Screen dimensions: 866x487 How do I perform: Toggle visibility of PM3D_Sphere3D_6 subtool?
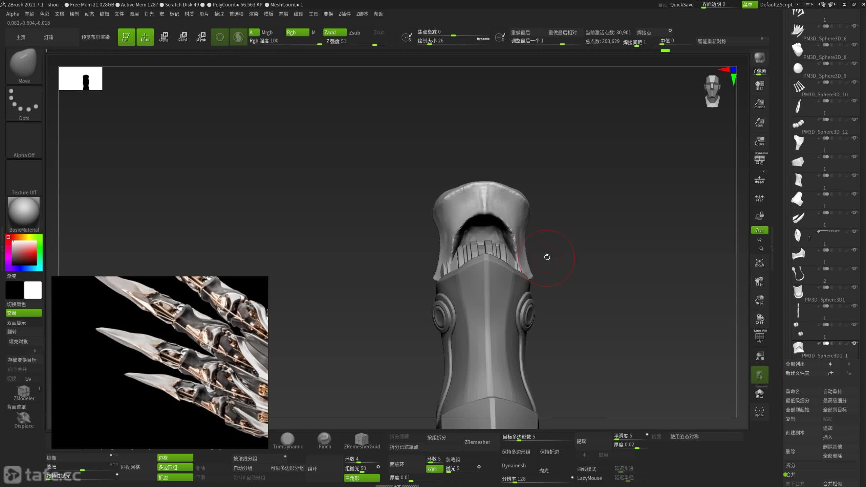pyautogui.click(x=854, y=26)
